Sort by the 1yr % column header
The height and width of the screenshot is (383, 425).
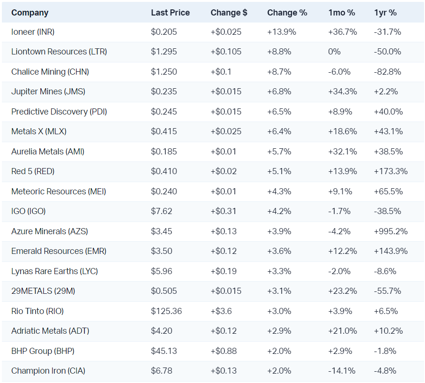(x=384, y=13)
